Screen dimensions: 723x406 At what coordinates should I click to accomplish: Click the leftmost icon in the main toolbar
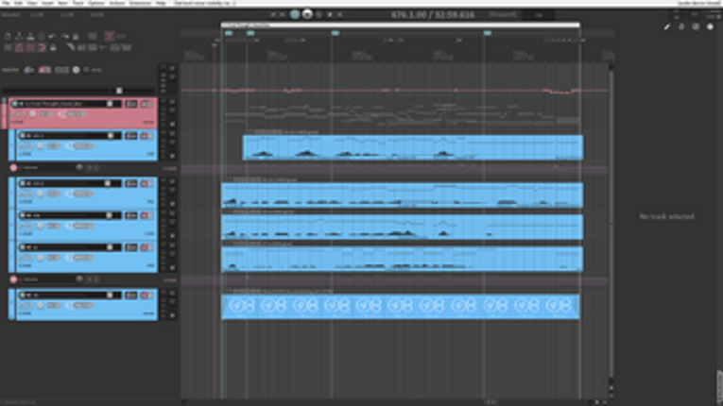coord(8,36)
